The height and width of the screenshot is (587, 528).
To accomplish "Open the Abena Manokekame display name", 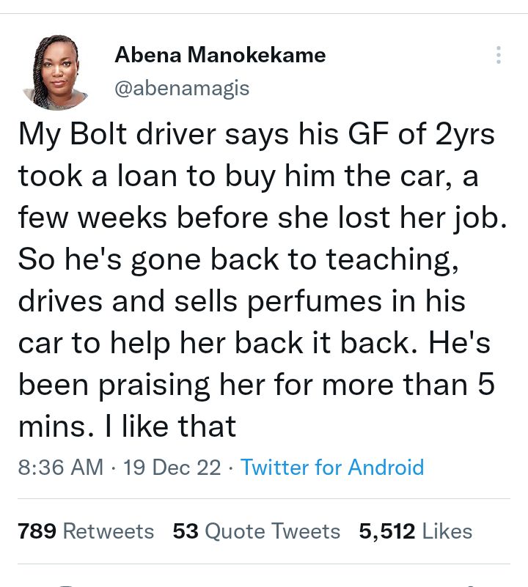I will tap(220, 54).
